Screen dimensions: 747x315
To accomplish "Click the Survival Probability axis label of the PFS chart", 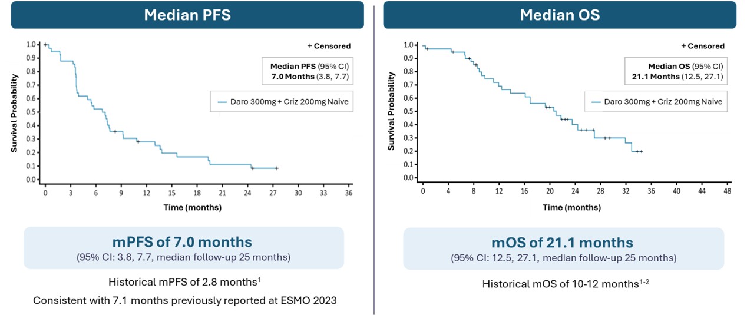I will [x=14, y=112].
